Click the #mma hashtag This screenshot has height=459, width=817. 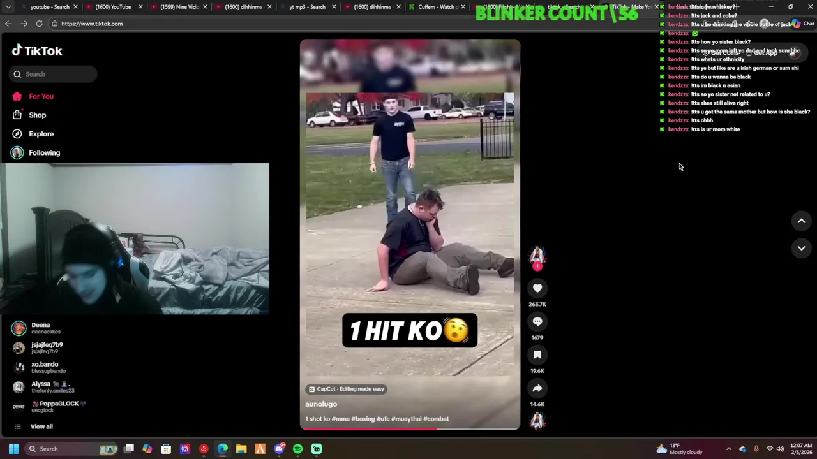340,419
